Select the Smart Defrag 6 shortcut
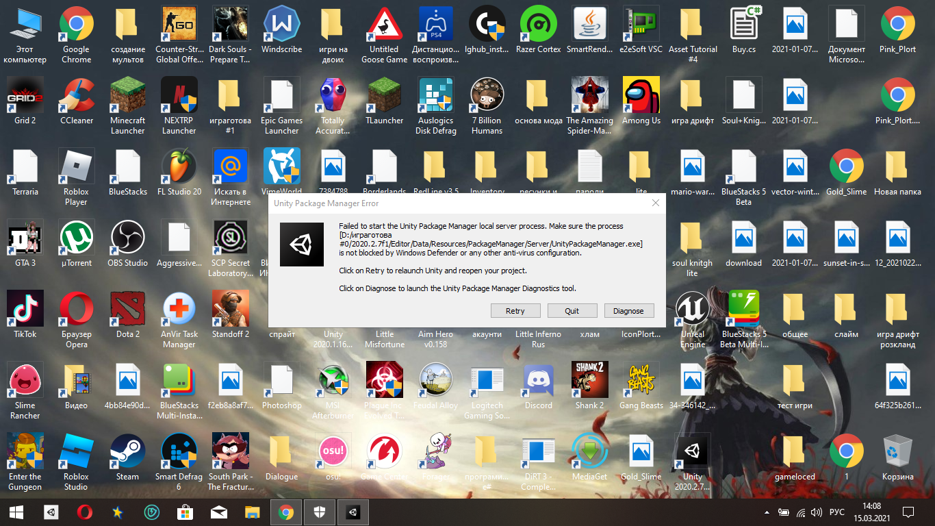This screenshot has height=526, width=935. tap(179, 463)
